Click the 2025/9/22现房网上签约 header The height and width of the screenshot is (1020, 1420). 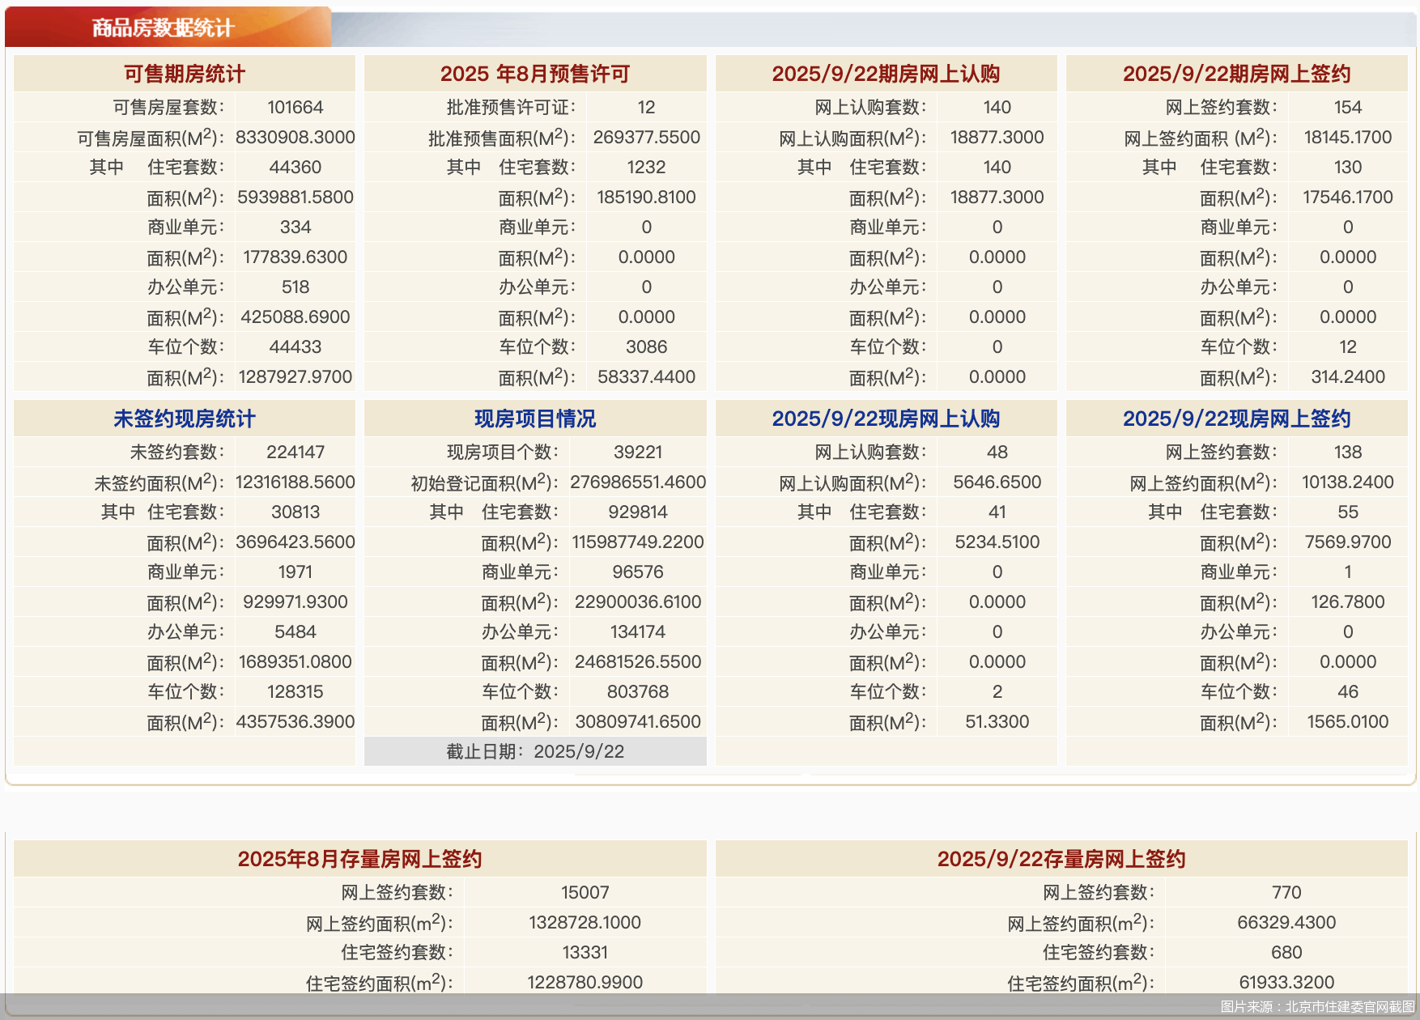pos(1236,419)
